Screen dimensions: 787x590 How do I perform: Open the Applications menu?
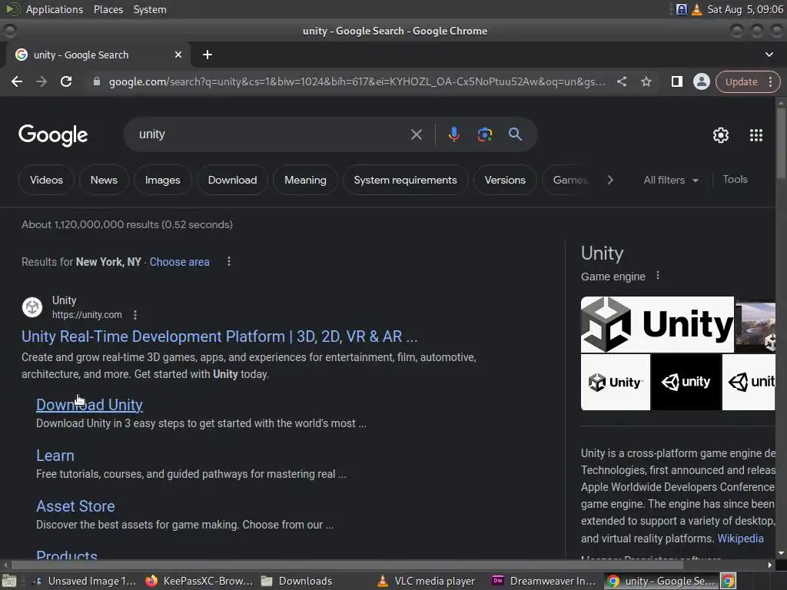pos(55,9)
